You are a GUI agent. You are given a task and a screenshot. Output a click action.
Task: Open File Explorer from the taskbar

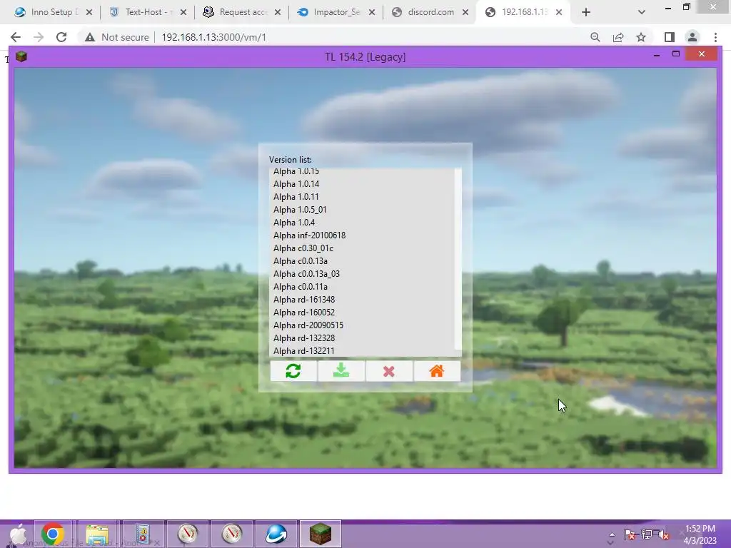point(97,534)
